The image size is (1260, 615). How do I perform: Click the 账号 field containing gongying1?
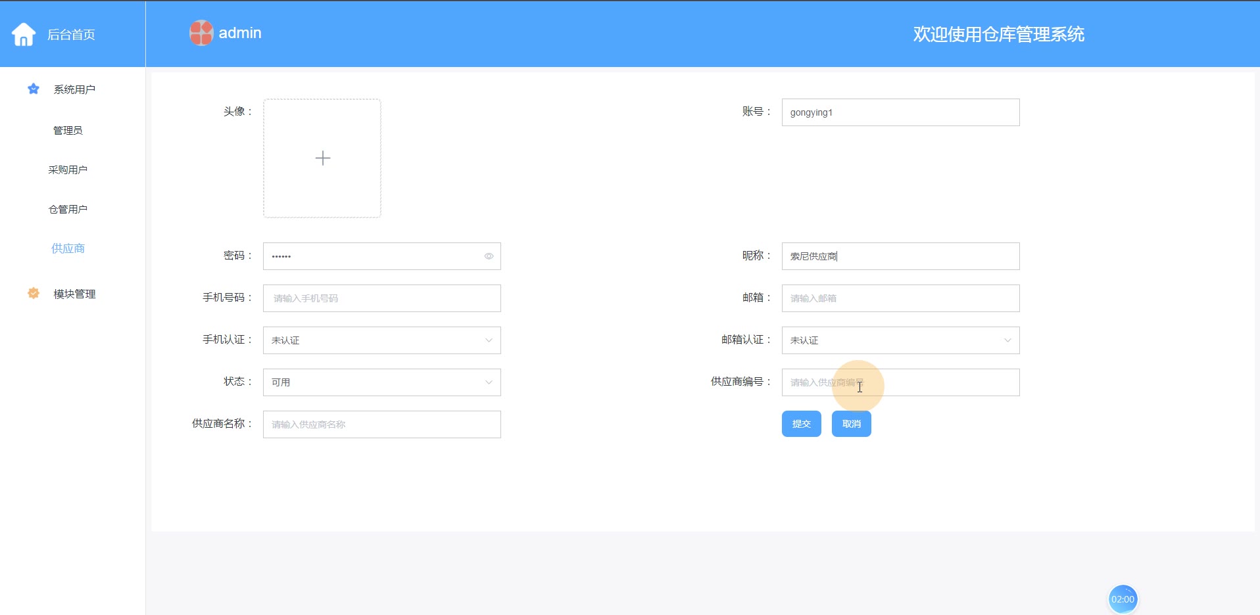[x=900, y=112]
